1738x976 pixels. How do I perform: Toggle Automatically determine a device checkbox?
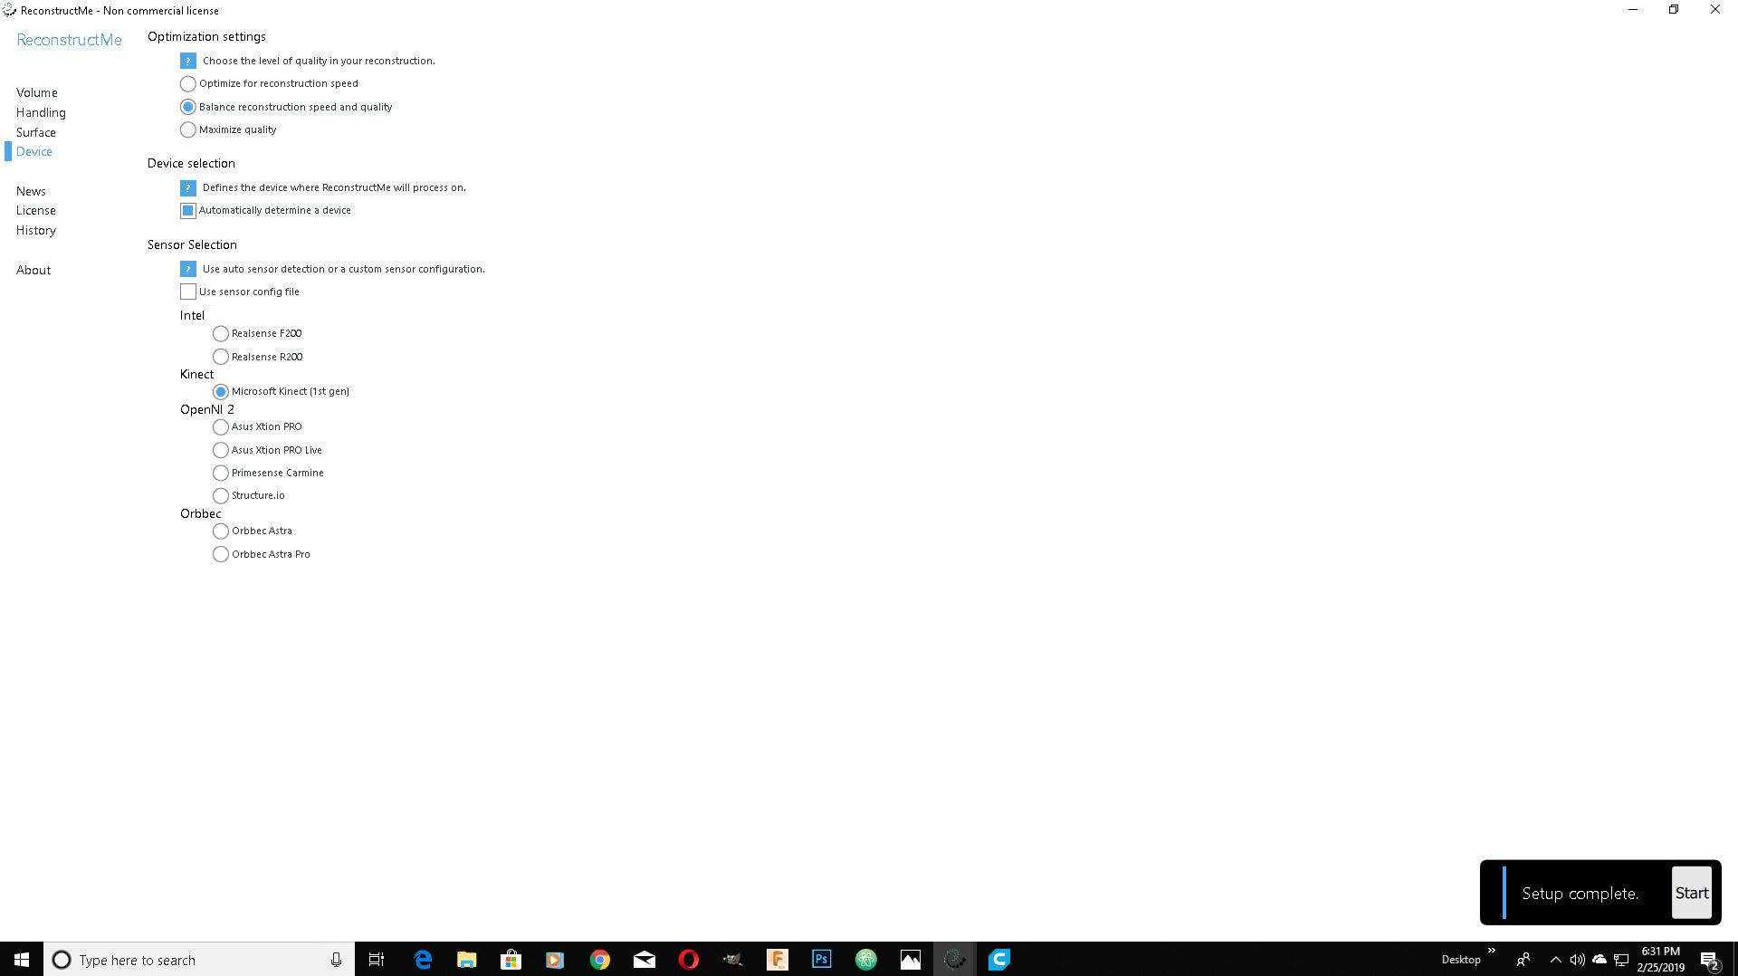188,210
